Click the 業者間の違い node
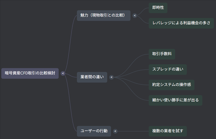The image size is (216, 139). 92,77
